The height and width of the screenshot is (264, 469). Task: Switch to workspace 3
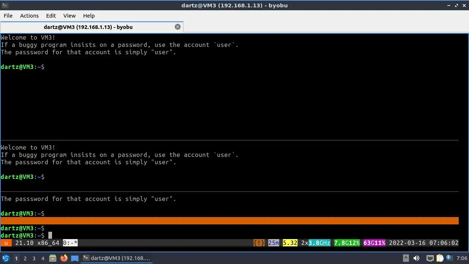(x=34, y=258)
